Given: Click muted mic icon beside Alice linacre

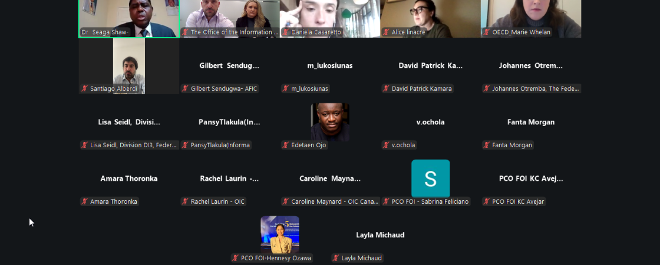Looking at the screenshot, I should [386, 32].
